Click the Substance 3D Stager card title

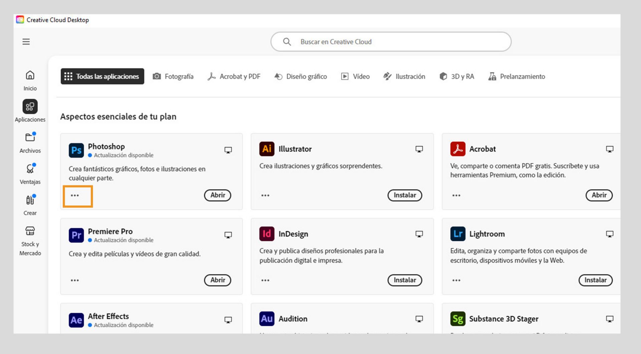pos(504,319)
